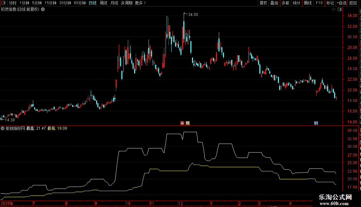361x207 pixels.
Task: Select the 5分钟 period
Action: point(37,3)
